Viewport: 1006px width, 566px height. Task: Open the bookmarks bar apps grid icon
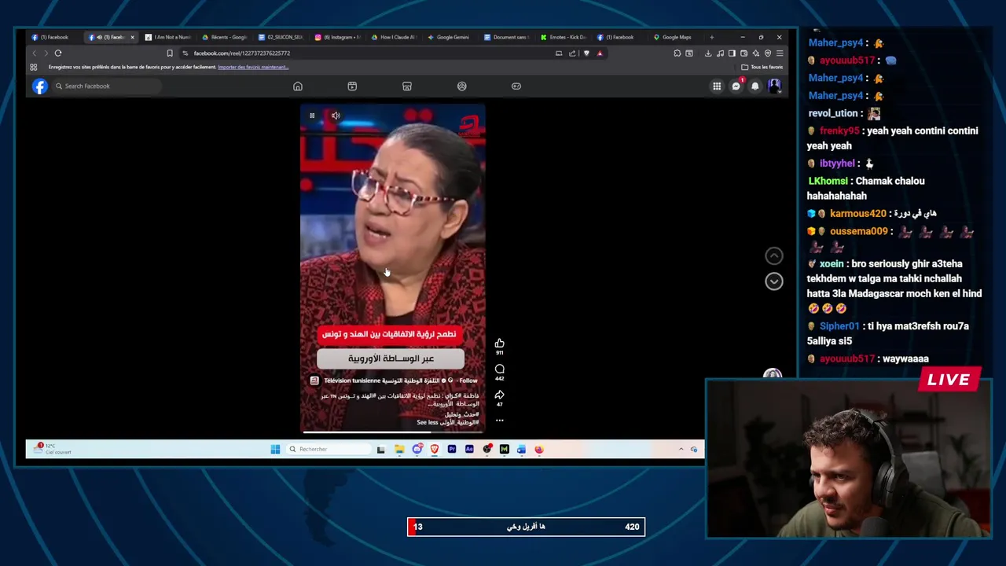(x=34, y=67)
